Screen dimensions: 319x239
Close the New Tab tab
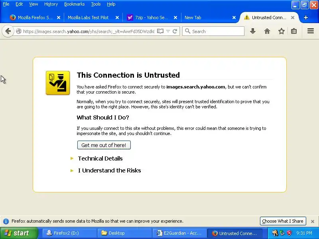(x=234, y=18)
